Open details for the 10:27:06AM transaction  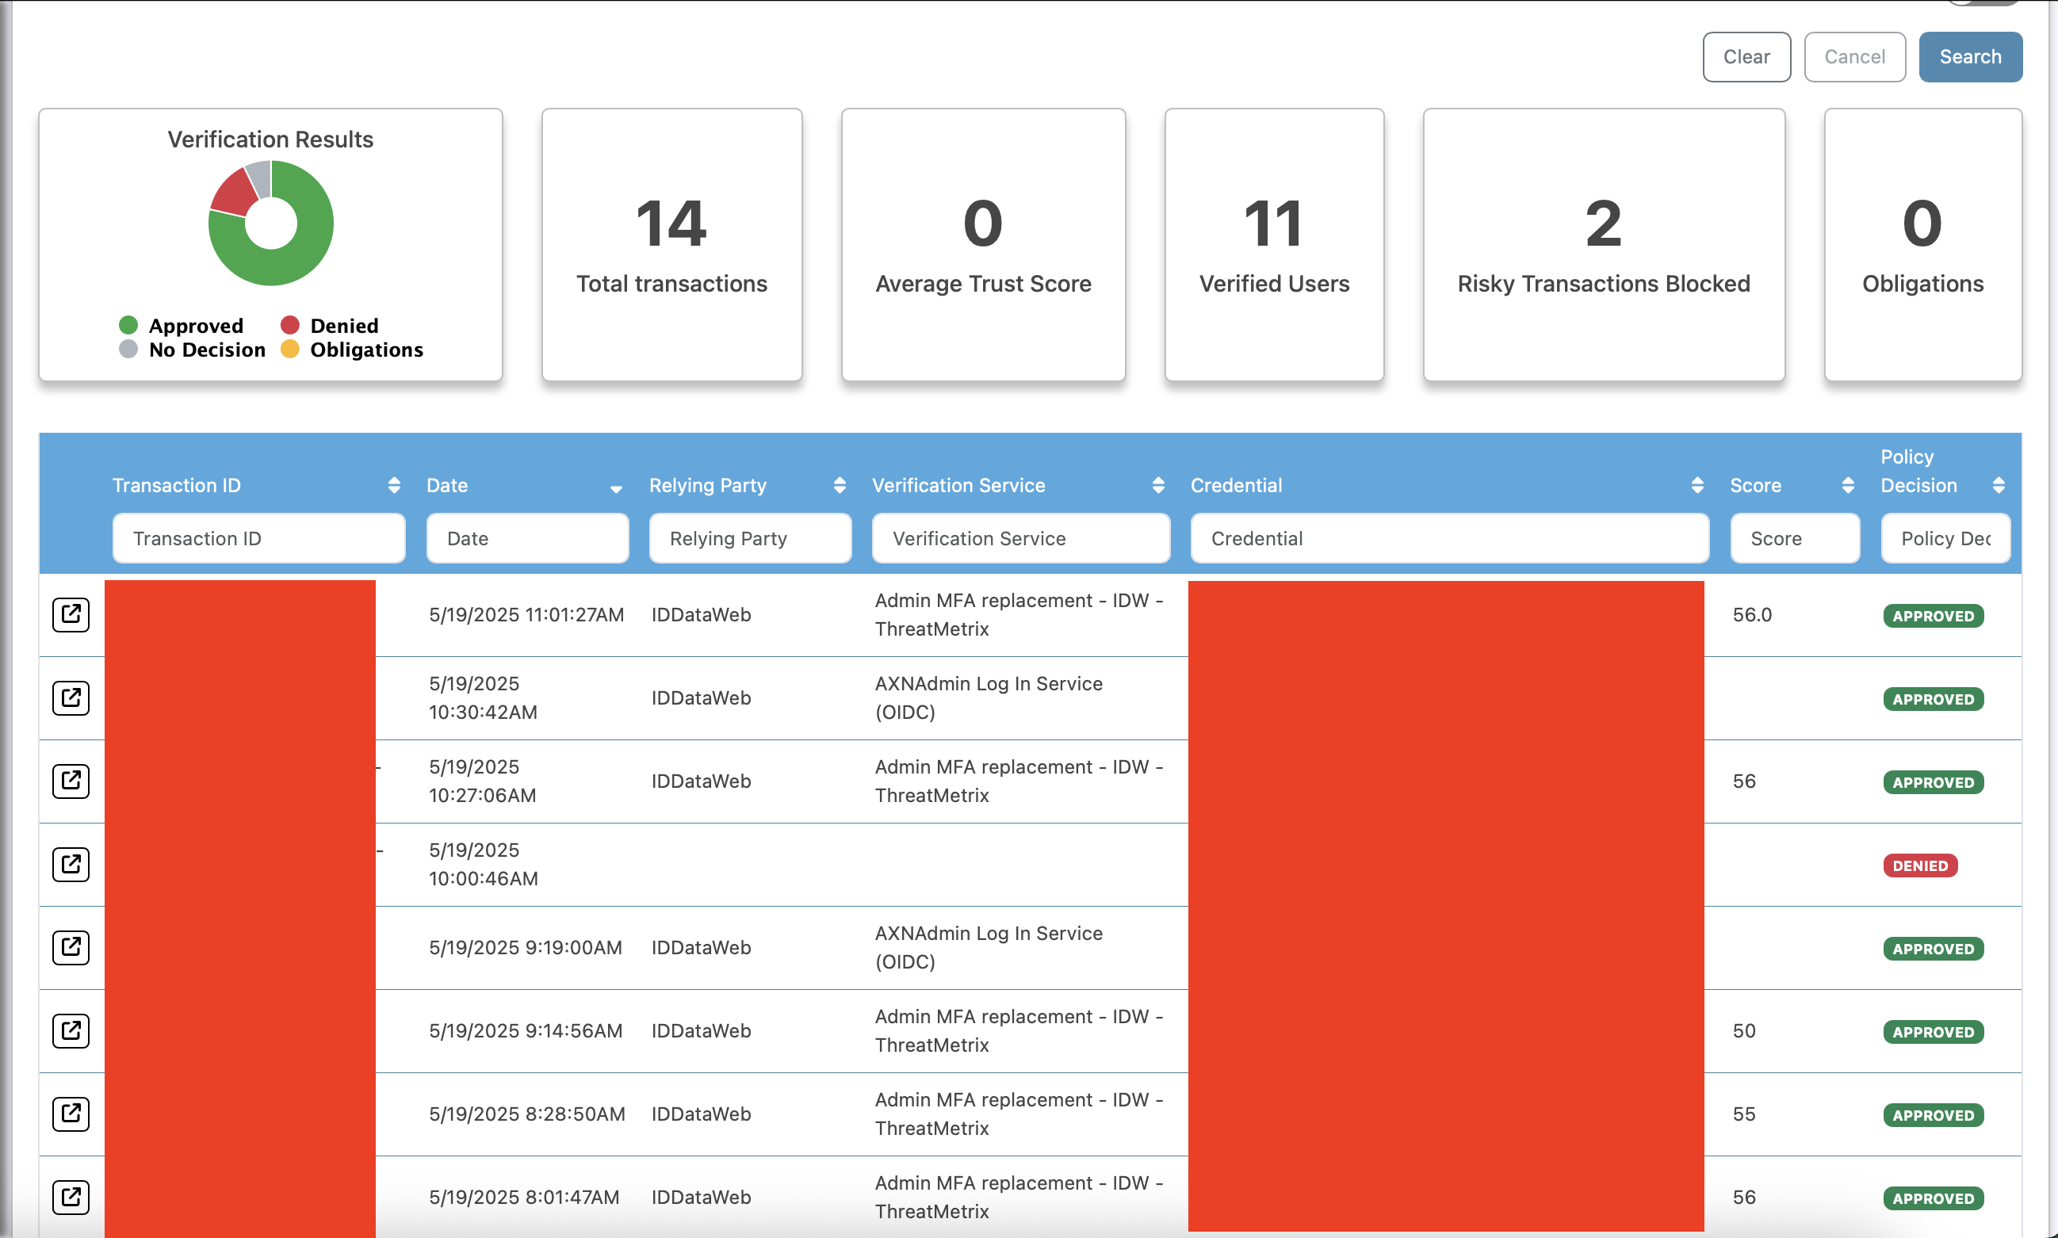71,781
